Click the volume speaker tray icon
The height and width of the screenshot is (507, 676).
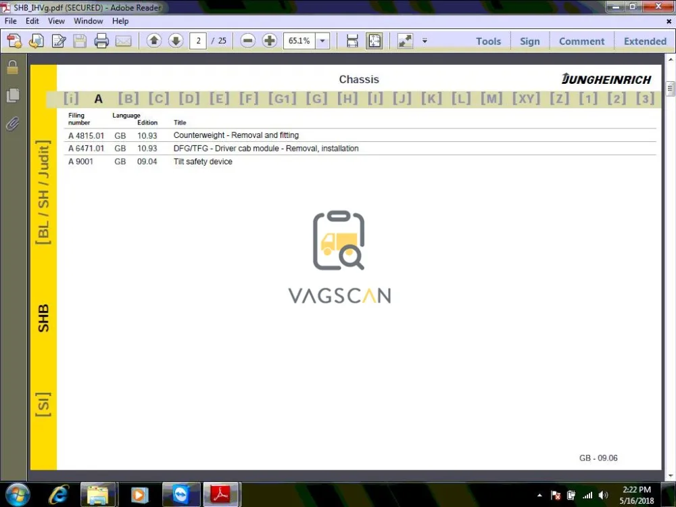pyautogui.click(x=603, y=495)
